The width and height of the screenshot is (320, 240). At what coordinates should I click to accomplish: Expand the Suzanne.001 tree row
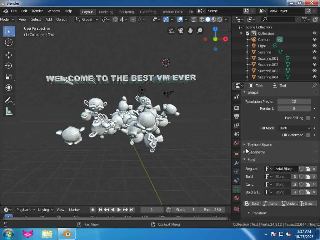[247, 58]
